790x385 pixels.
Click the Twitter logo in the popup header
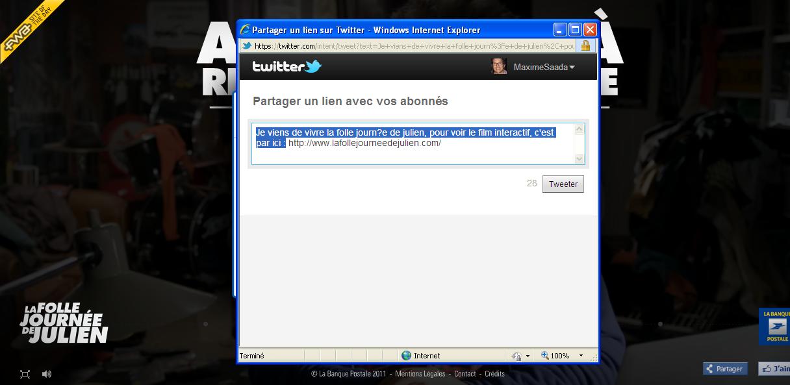click(287, 66)
